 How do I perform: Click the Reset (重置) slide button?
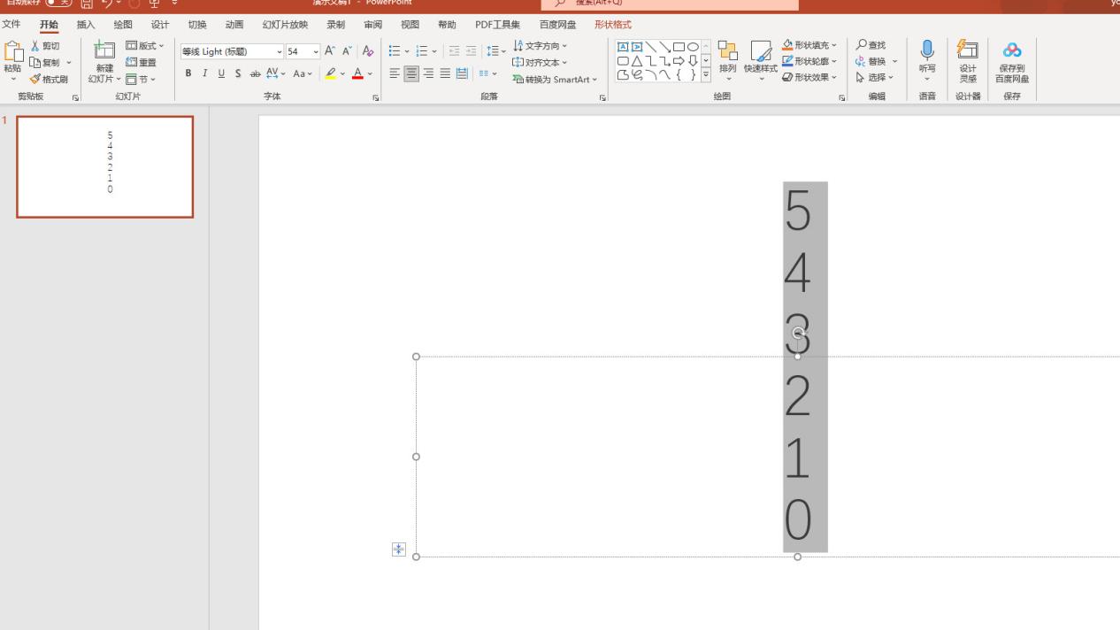(141, 62)
